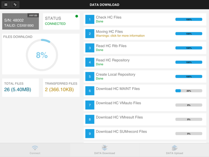Click FILES DOWNLOAD heading
Viewport: 209px width, 157px height.
(x=18, y=37)
